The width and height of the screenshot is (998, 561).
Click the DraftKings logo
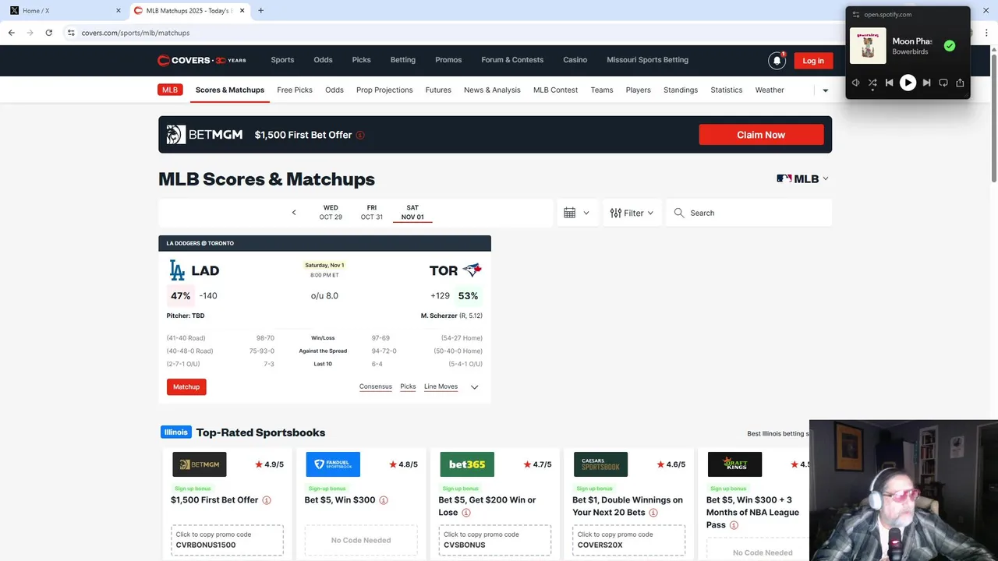coord(734,464)
